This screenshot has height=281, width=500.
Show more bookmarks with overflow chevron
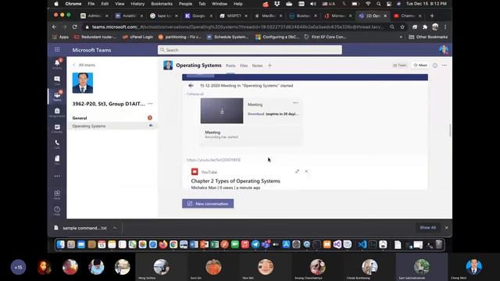point(401,37)
